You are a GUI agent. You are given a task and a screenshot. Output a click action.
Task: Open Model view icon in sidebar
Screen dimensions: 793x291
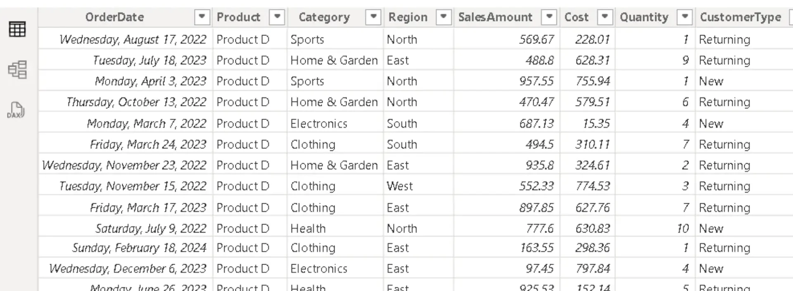pos(17,69)
